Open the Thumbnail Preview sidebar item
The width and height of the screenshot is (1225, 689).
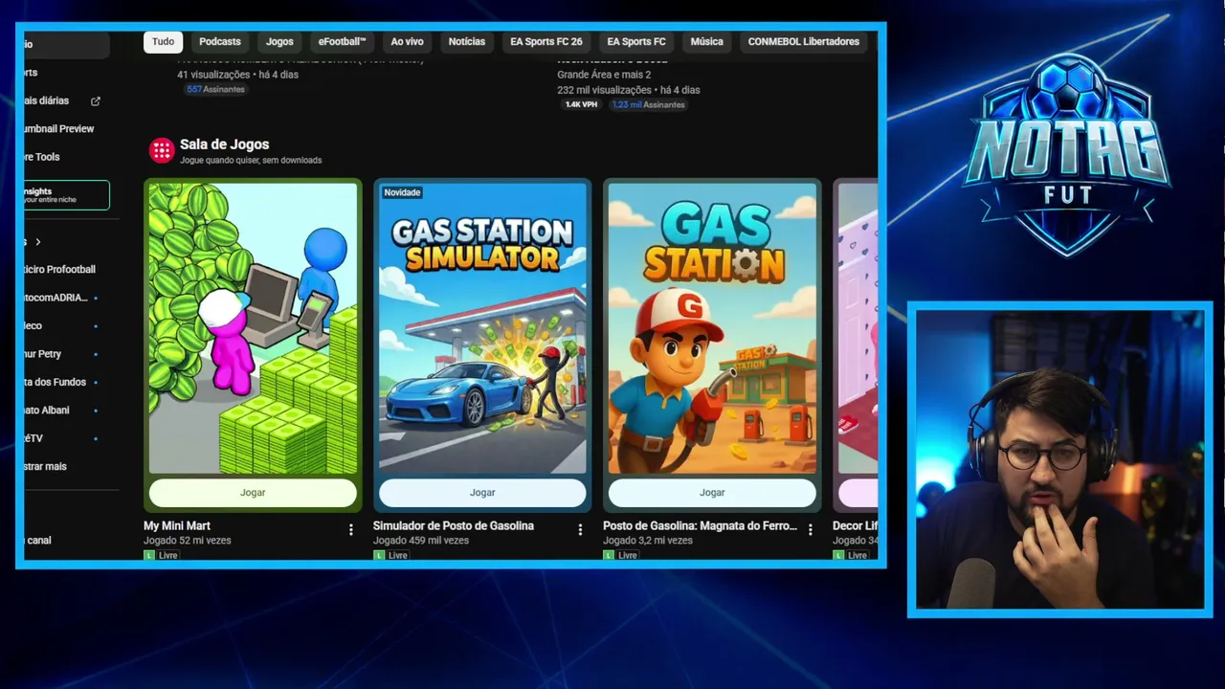click(59, 129)
